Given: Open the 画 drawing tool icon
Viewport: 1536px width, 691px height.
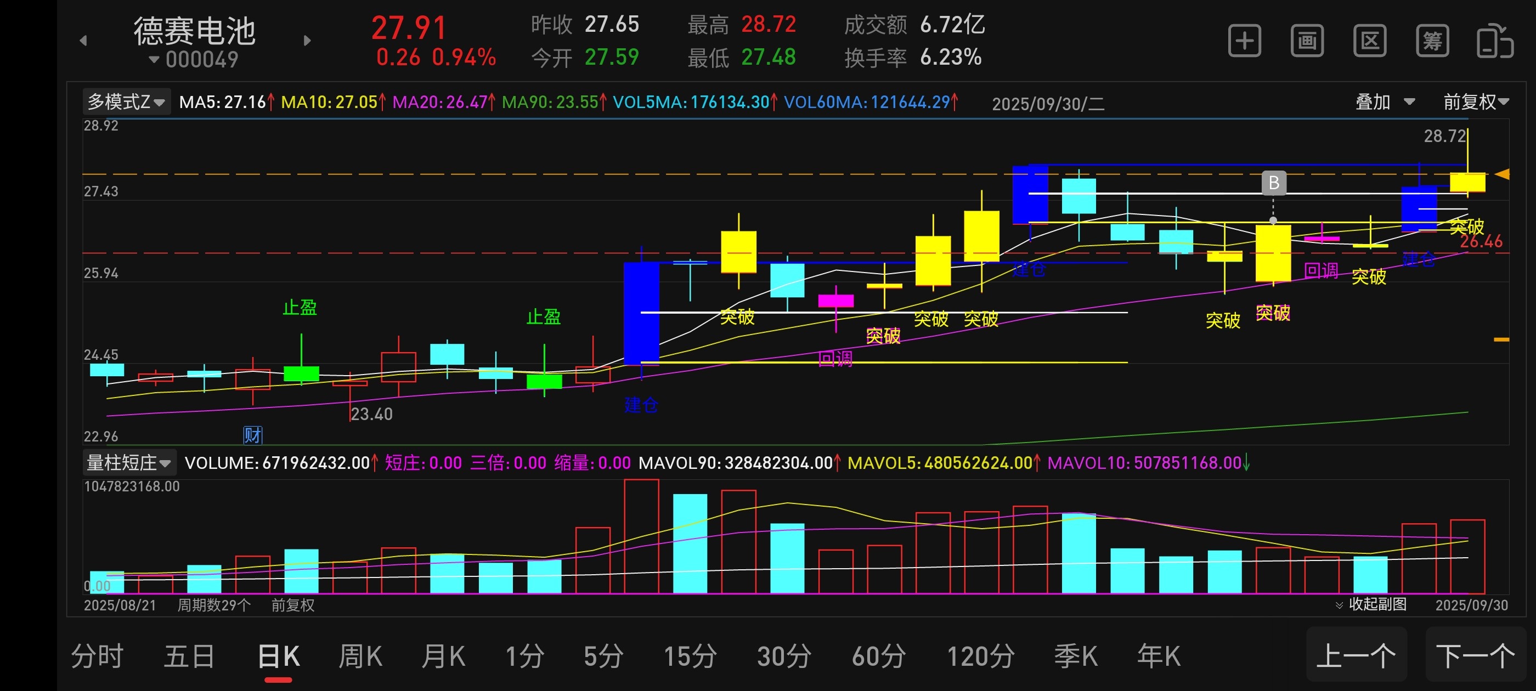Looking at the screenshot, I should pyautogui.click(x=1307, y=41).
